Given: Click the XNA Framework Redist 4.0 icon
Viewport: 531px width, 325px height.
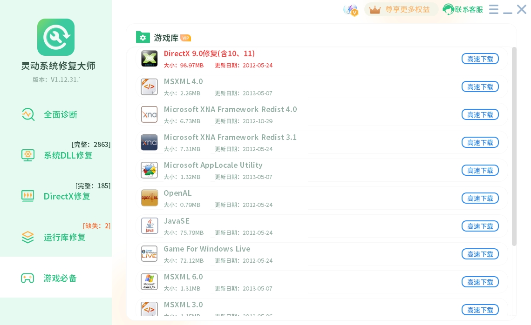Looking at the screenshot, I should click(150, 115).
